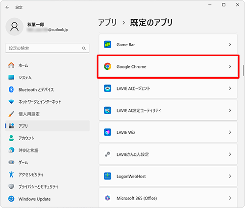Open Google Chrome row chevron
The image size is (245, 208).
[x=230, y=66]
